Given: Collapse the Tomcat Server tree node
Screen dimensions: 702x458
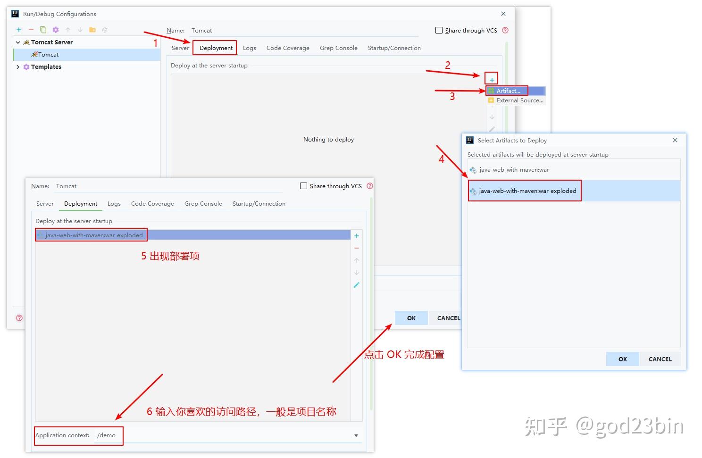Looking at the screenshot, I should (18, 42).
